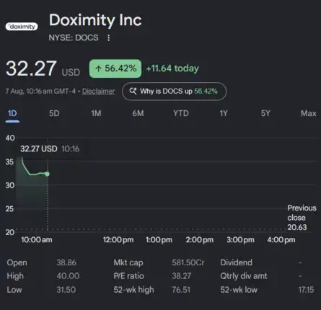Image resolution: width=321 pixels, height=310 pixels.
Task: Click the 52-wk high label
Action: point(133,290)
